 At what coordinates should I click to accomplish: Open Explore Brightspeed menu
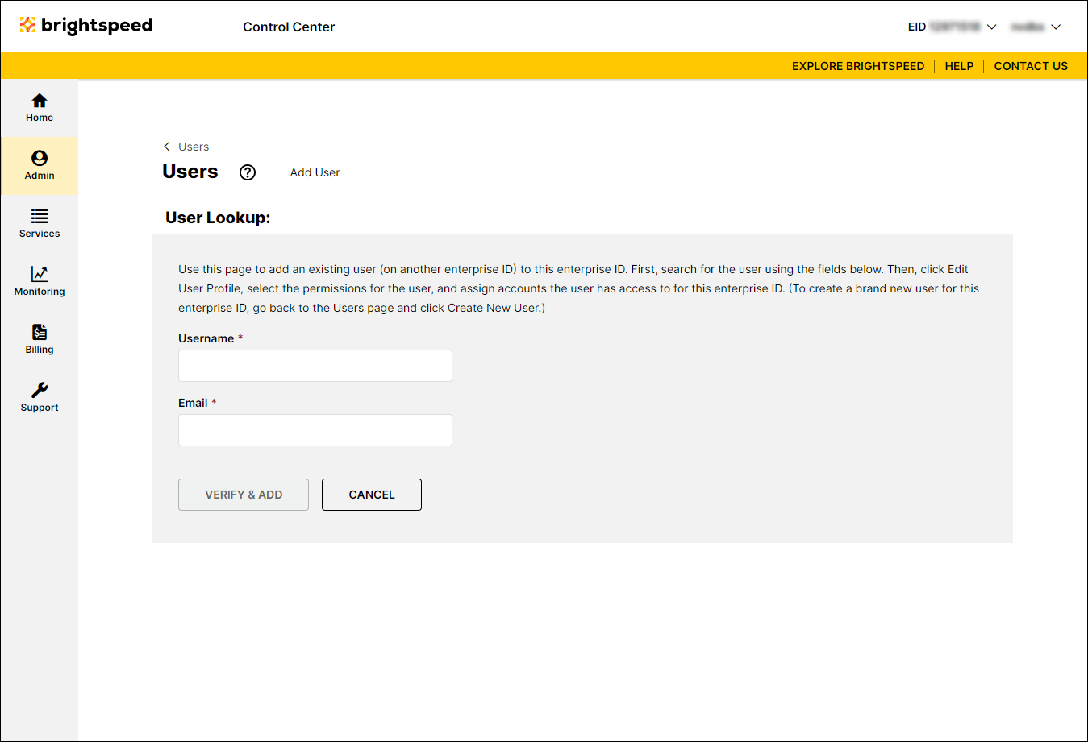pyautogui.click(x=858, y=66)
